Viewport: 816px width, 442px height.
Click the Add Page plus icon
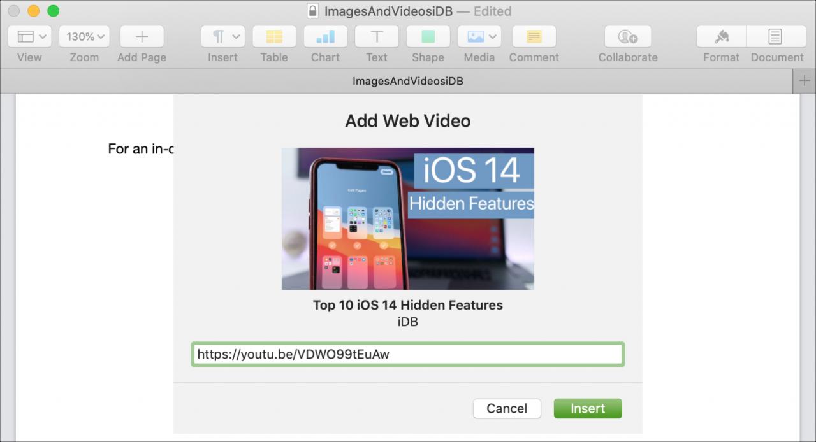pyautogui.click(x=142, y=37)
